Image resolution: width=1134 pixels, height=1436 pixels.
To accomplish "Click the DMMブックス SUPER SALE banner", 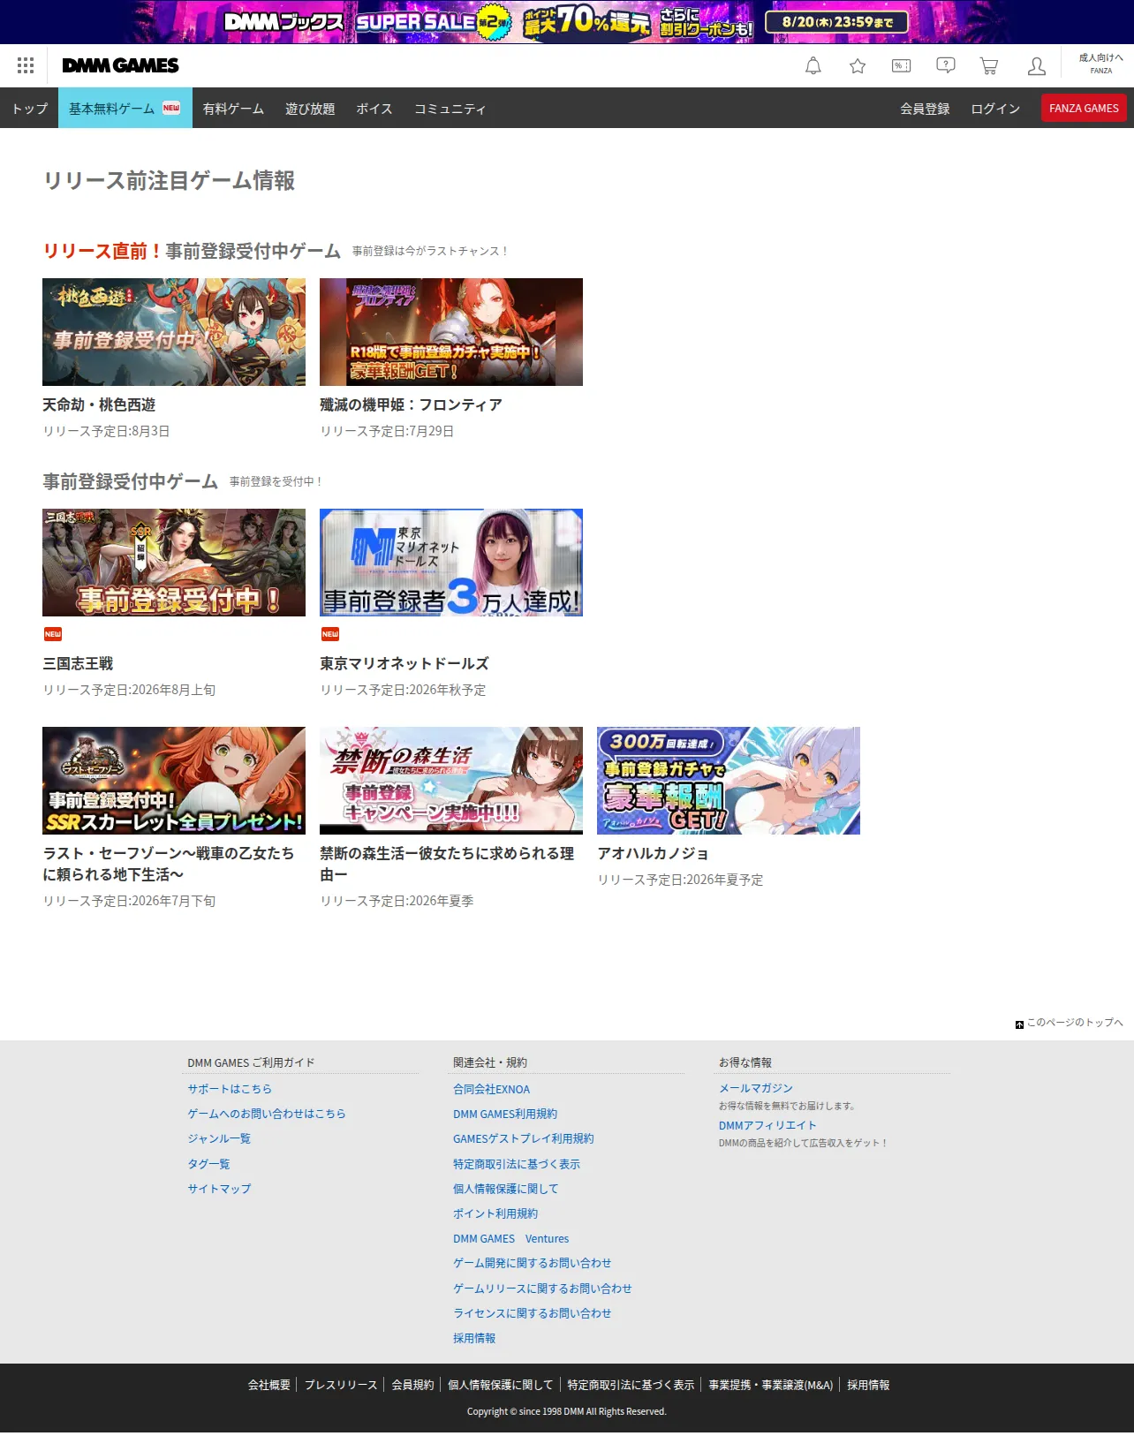I will point(567,22).
